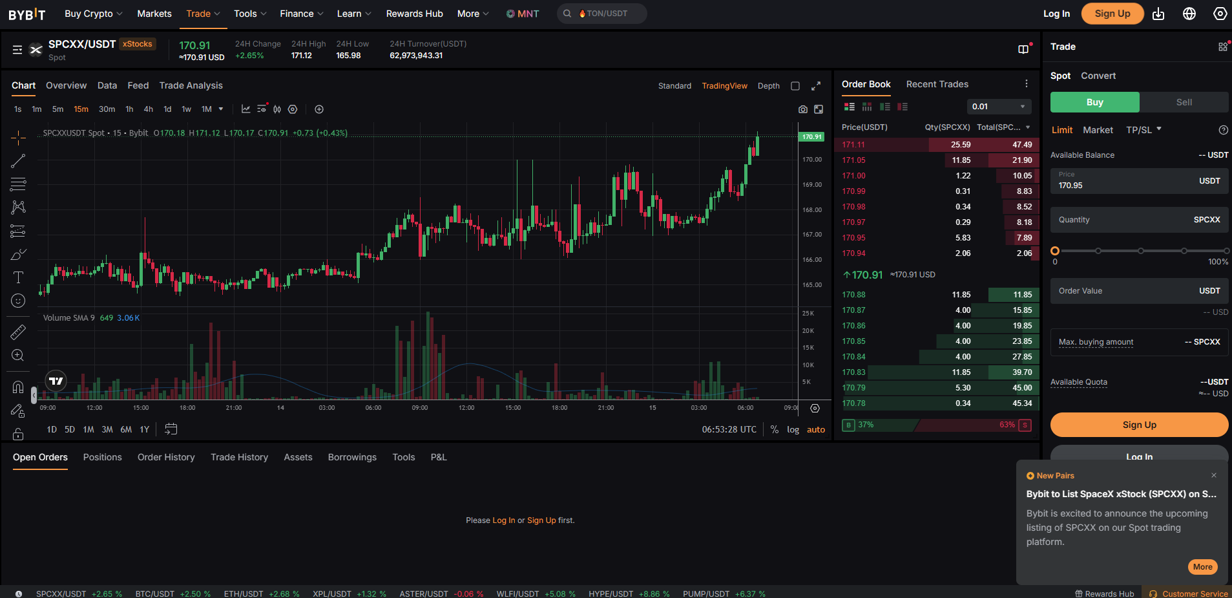Select the Market order type
This screenshot has height=598, width=1232.
click(1098, 130)
